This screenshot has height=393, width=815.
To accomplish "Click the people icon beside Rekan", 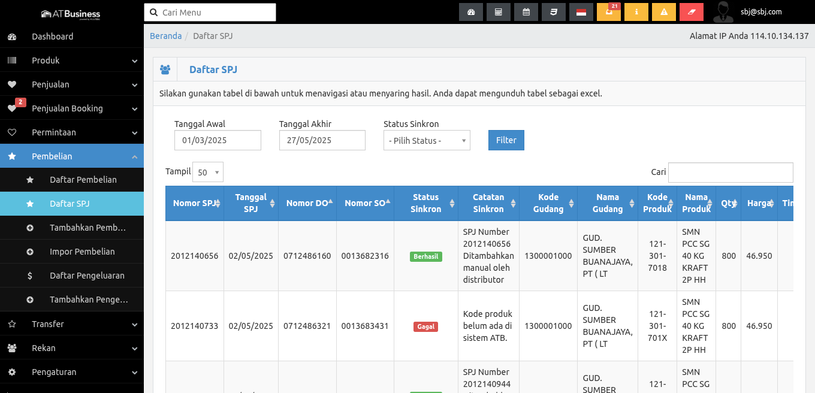I will (12, 348).
